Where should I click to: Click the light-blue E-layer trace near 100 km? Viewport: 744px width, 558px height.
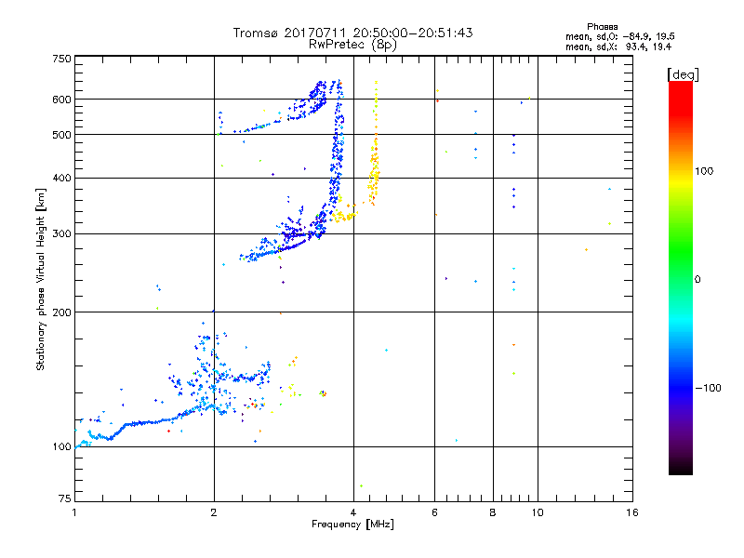pyautogui.click(x=98, y=437)
